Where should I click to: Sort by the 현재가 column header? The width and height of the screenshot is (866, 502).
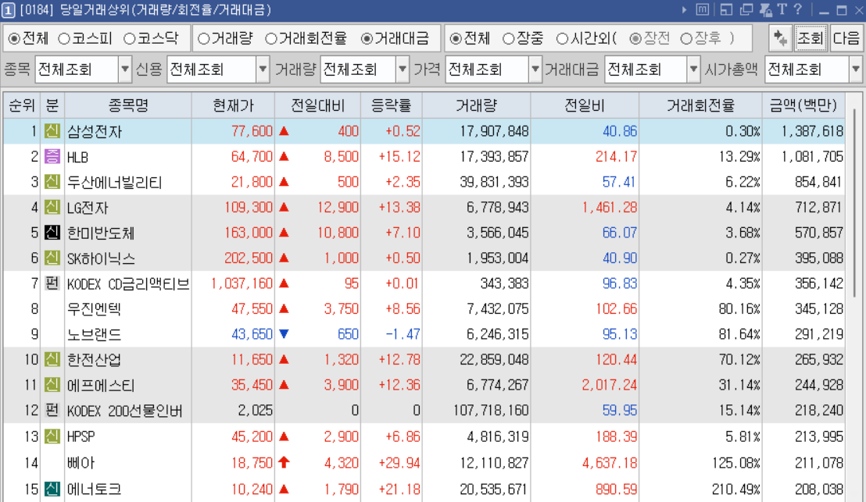tap(233, 105)
